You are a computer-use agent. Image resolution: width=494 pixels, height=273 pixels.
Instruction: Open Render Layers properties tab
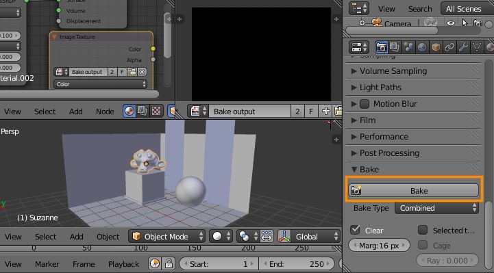point(395,47)
